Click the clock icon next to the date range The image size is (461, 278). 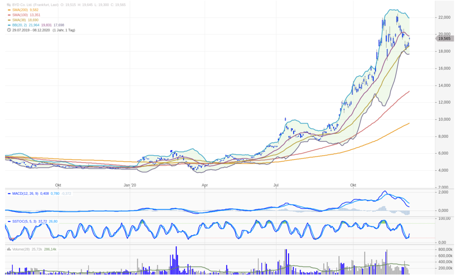pyautogui.click(x=9, y=30)
